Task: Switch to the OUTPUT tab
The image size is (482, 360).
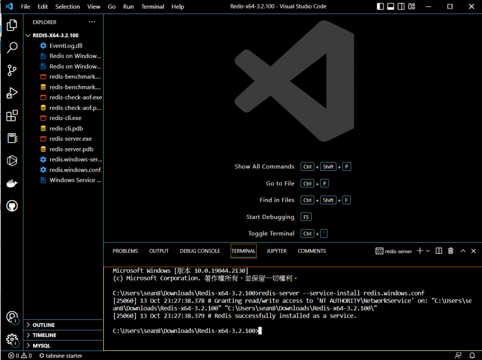Action: (159, 251)
